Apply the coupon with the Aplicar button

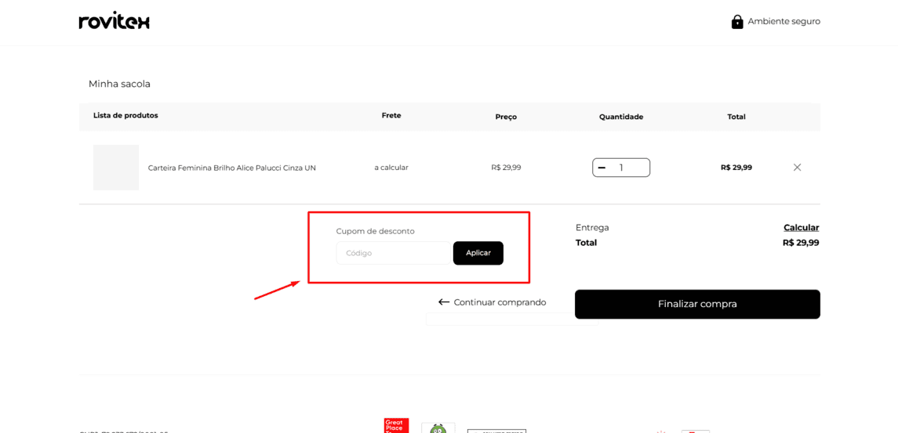pyautogui.click(x=478, y=253)
